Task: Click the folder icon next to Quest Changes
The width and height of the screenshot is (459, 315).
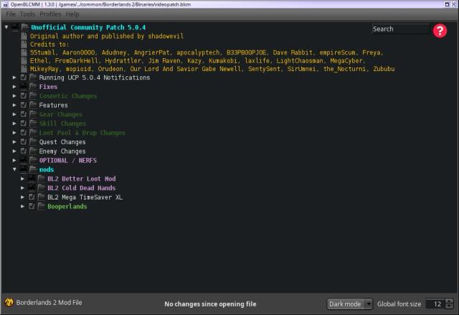Action: coord(33,142)
